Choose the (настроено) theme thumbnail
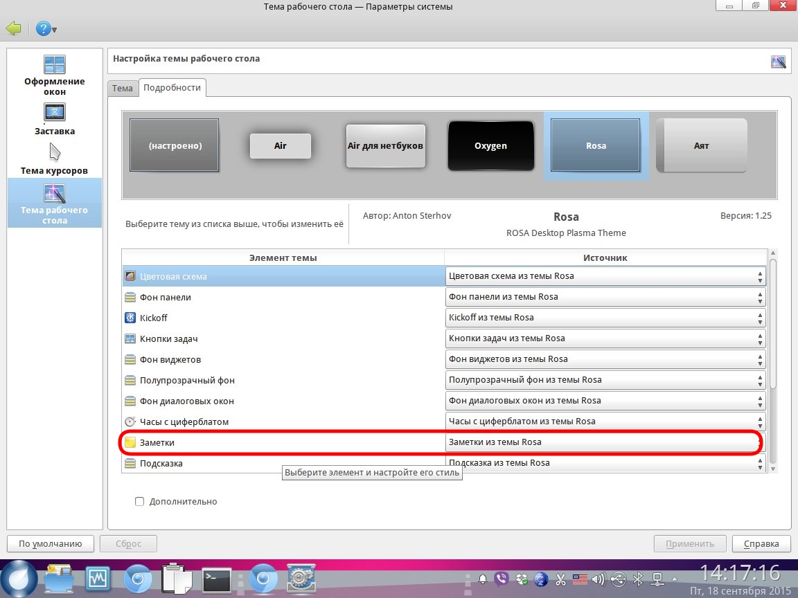The image size is (798, 598). [175, 145]
